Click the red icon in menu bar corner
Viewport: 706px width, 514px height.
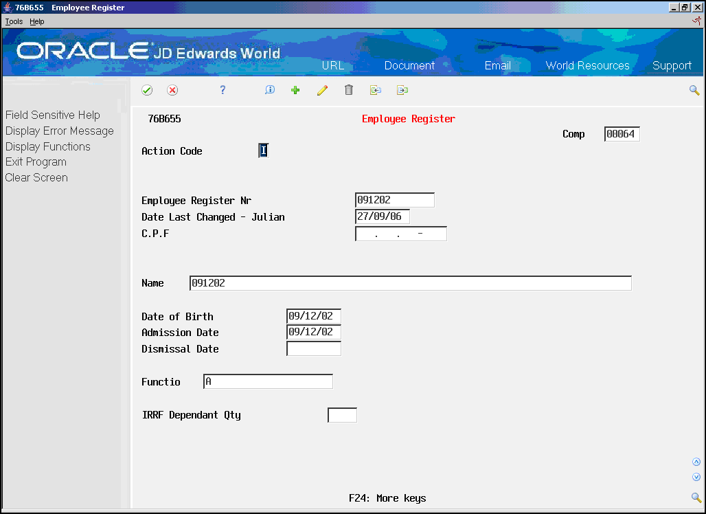click(696, 21)
